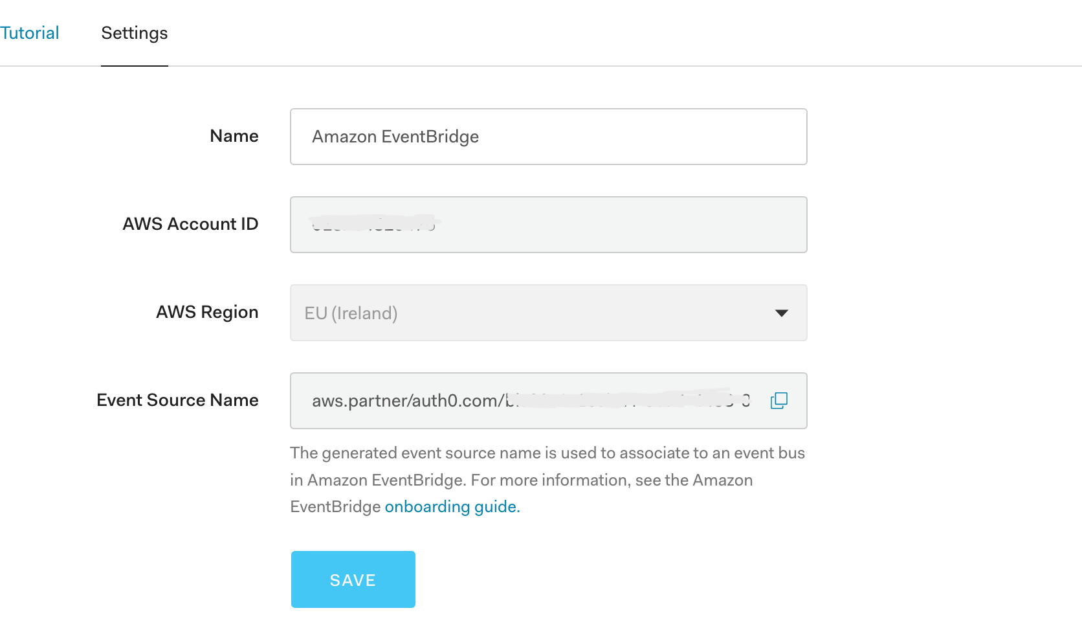
Task: Open the Amazon EventBridge onboarding guide link
Action: coord(452,506)
